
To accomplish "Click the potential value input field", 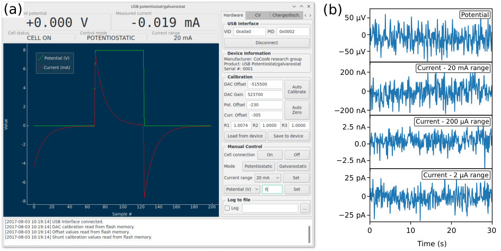I will (x=272, y=189).
